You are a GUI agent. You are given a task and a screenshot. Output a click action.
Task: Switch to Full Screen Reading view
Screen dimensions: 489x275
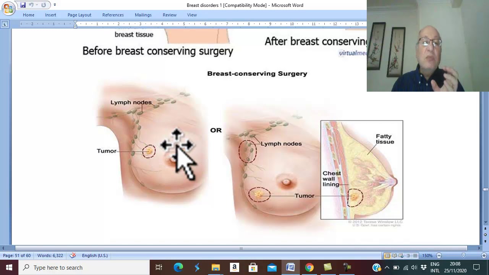pos(394,256)
